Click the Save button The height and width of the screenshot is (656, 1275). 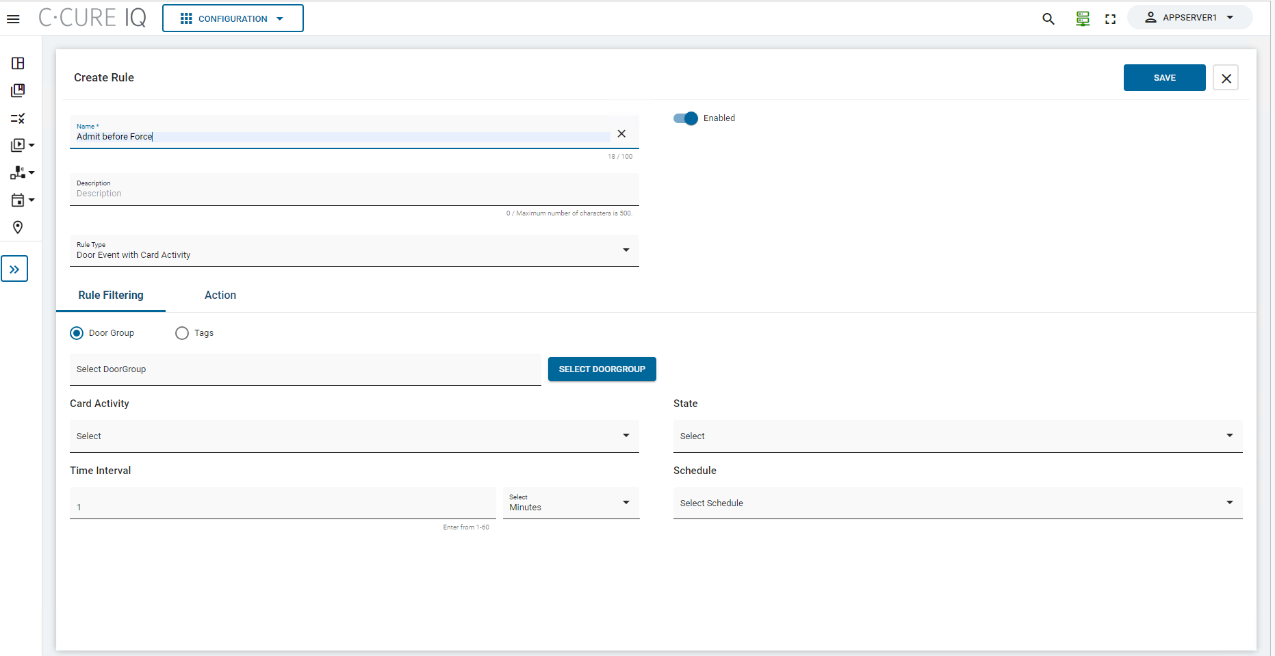click(x=1163, y=78)
